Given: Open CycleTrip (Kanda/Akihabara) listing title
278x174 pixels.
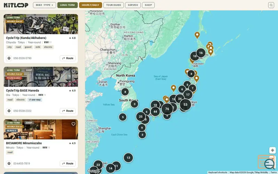Looking at the screenshot, I should coord(26,38).
